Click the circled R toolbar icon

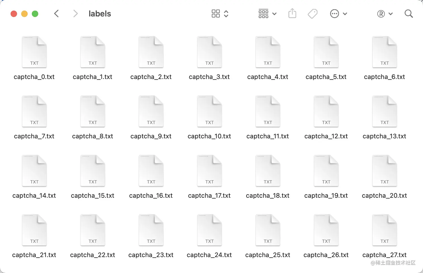tap(381, 14)
